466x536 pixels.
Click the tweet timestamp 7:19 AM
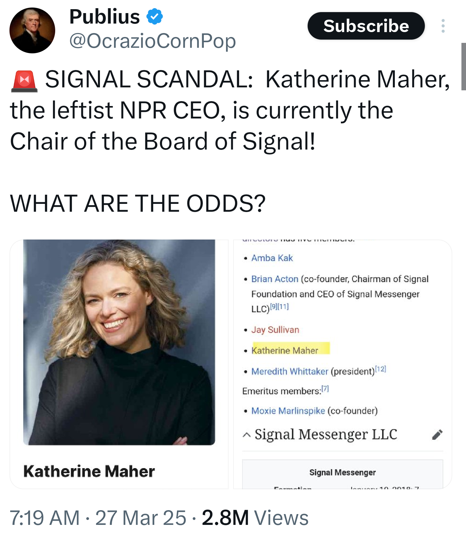point(45,518)
